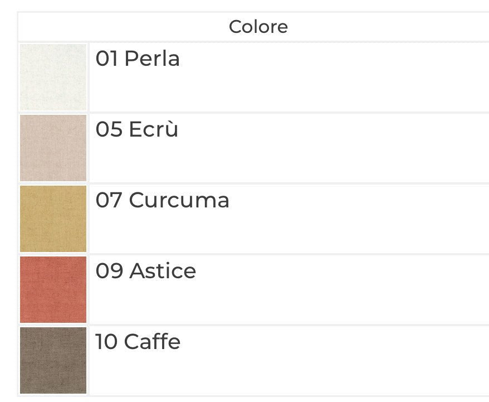
Task: Click the "01 Perla" text label
Action: (x=138, y=59)
